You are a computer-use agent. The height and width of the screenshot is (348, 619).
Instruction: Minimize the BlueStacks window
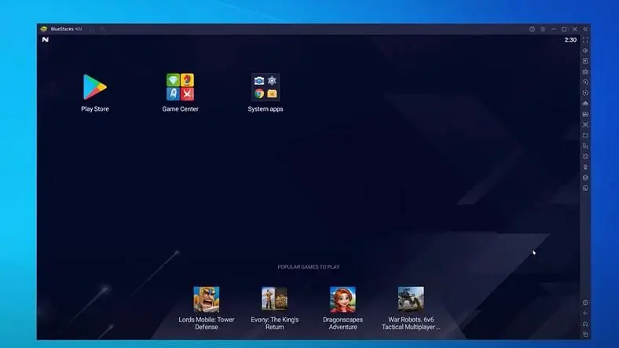tap(554, 29)
